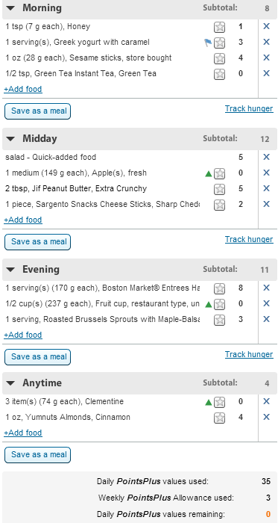
Task: Star the Green Tea Instant Tea item
Action: pyautogui.click(x=219, y=74)
